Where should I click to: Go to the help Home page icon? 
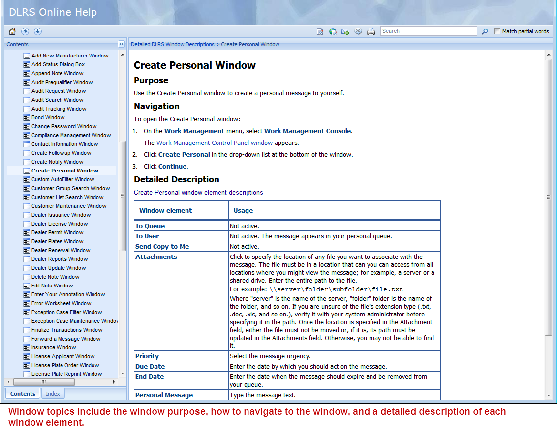pos(12,31)
